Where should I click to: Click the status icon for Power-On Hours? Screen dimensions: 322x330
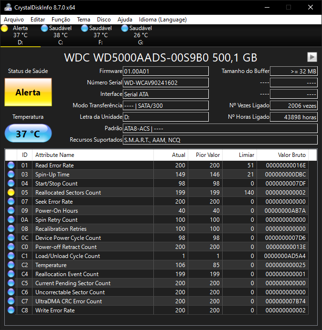pos(11,210)
